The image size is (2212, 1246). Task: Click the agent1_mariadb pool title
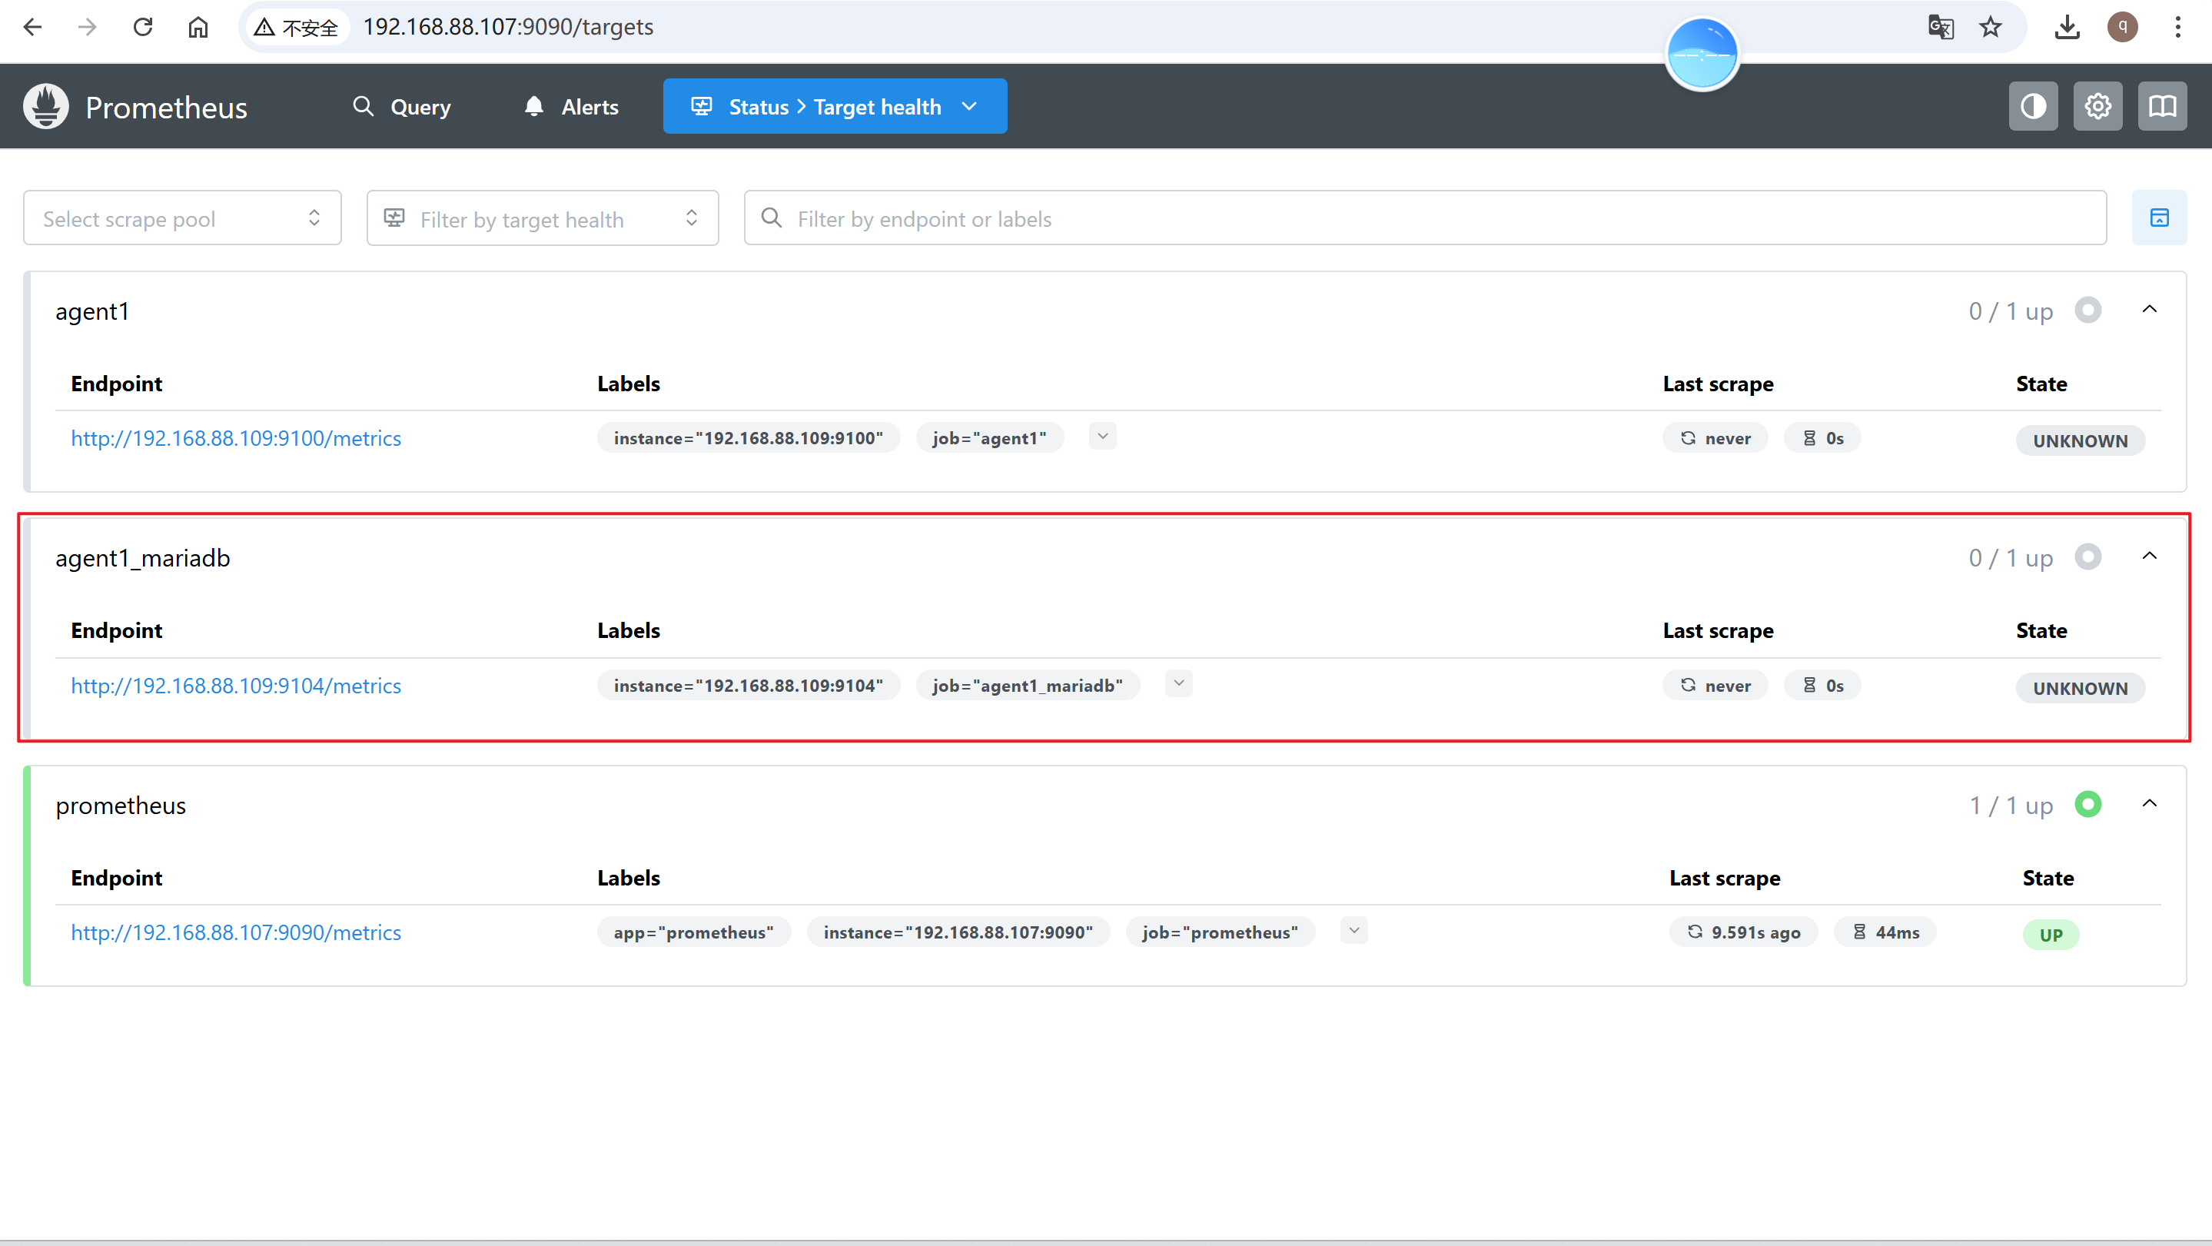(x=144, y=558)
